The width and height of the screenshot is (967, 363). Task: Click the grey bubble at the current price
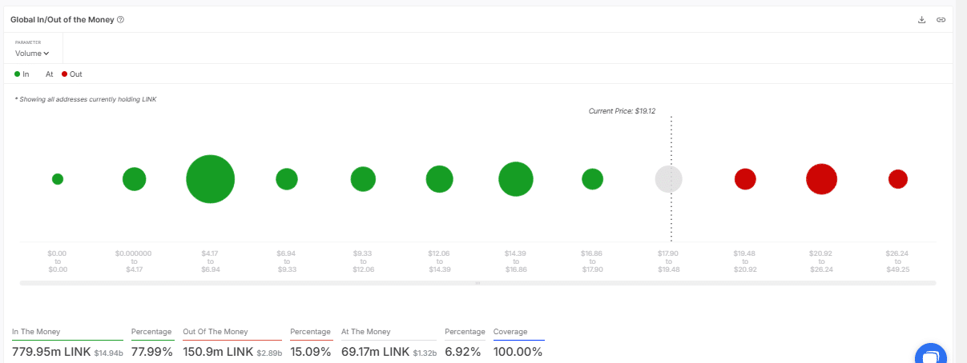(x=668, y=179)
